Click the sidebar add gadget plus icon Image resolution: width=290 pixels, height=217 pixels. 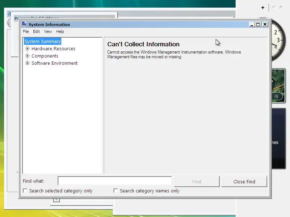[262, 8]
